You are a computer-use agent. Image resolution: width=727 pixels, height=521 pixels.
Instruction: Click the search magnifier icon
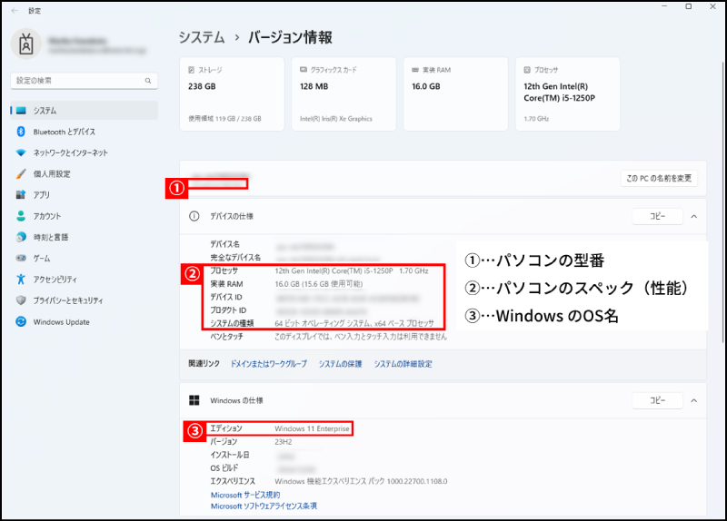pyautogui.click(x=148, y=81)
